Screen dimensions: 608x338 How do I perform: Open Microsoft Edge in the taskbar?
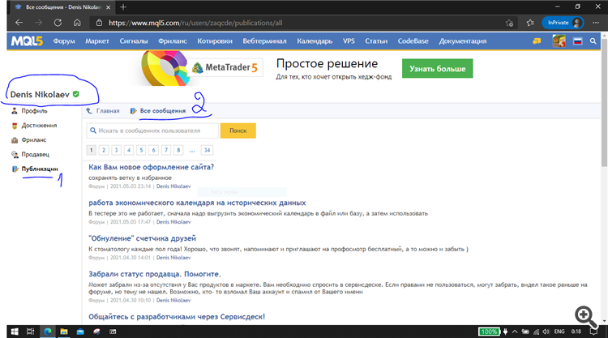pyautogui.click(x=47, y=332)
